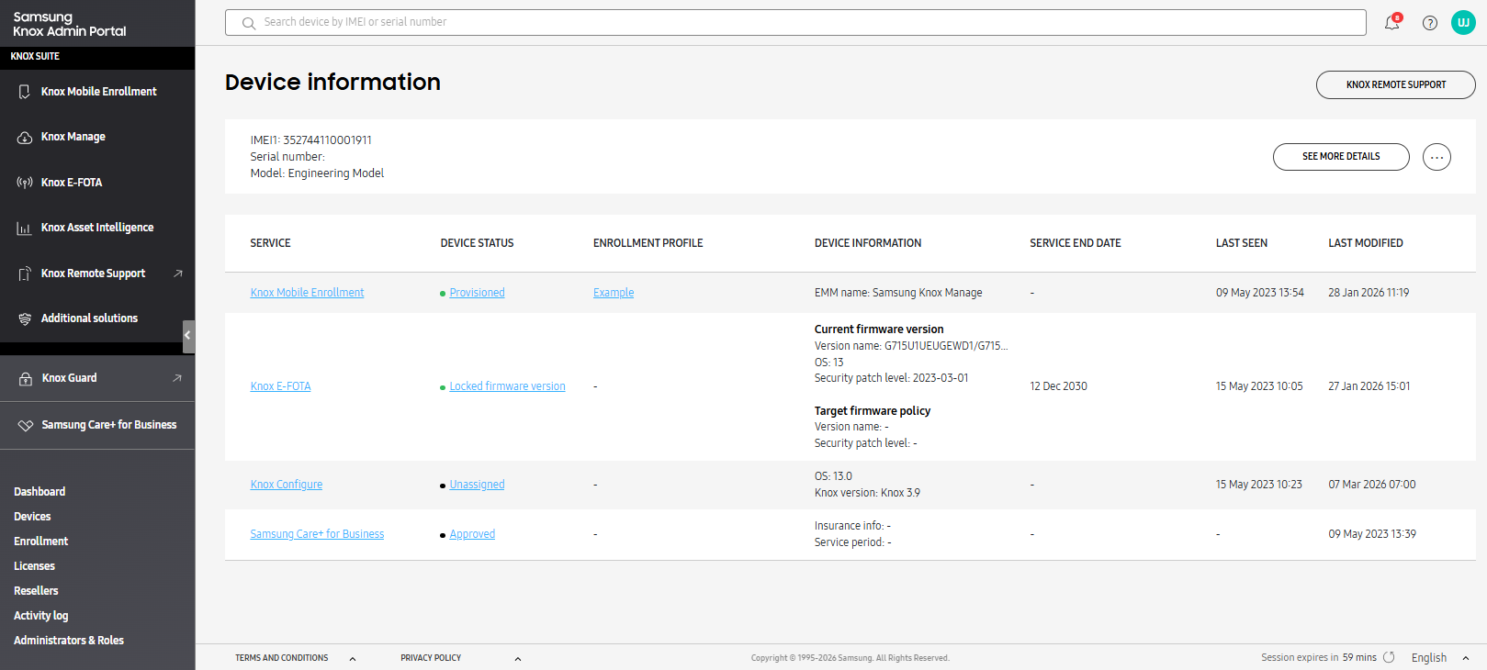Click the 07 Mar 2026 07:00 timestamp

pyautogui.click(x=1372, y=485)
